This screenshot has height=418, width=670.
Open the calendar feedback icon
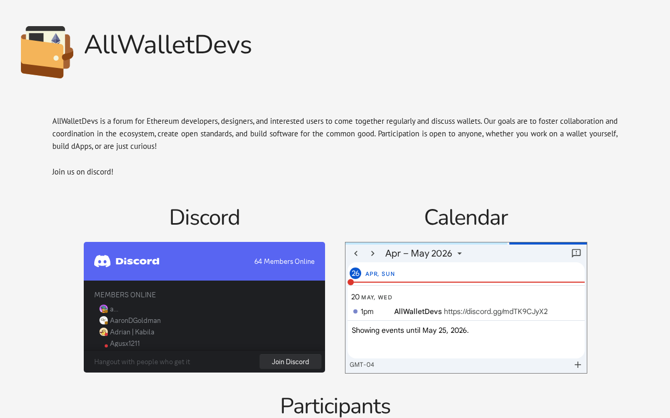click(x=576, y=253)
